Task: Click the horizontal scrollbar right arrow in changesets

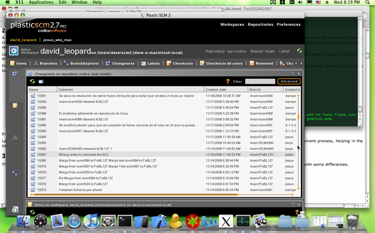Action: [292, 195]
